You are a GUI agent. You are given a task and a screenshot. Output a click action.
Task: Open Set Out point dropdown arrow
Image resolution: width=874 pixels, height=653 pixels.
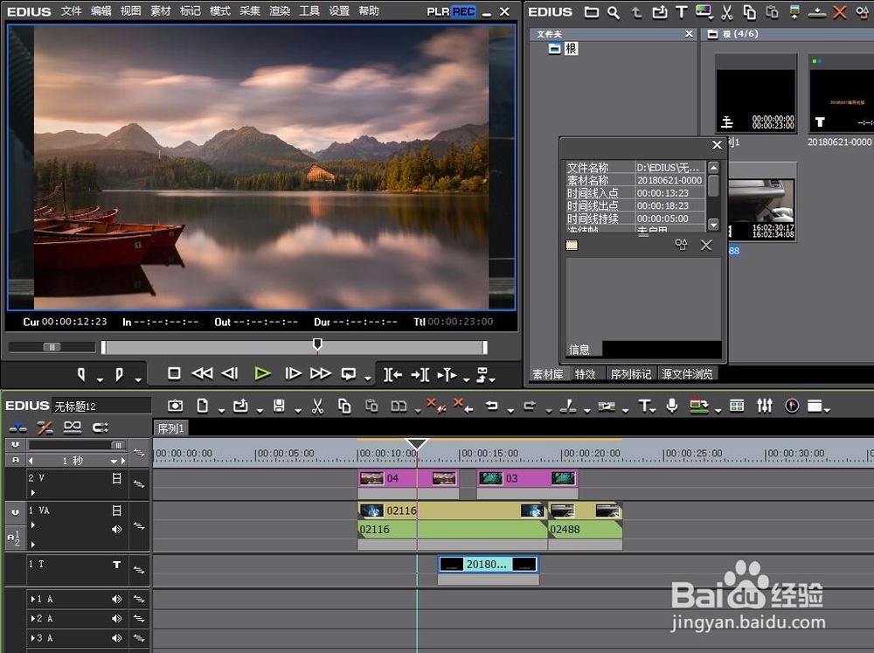[138, 380]
